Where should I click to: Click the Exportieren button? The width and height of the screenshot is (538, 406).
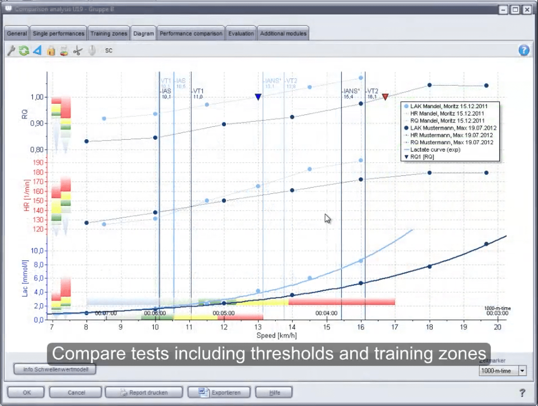click(219, 392)
